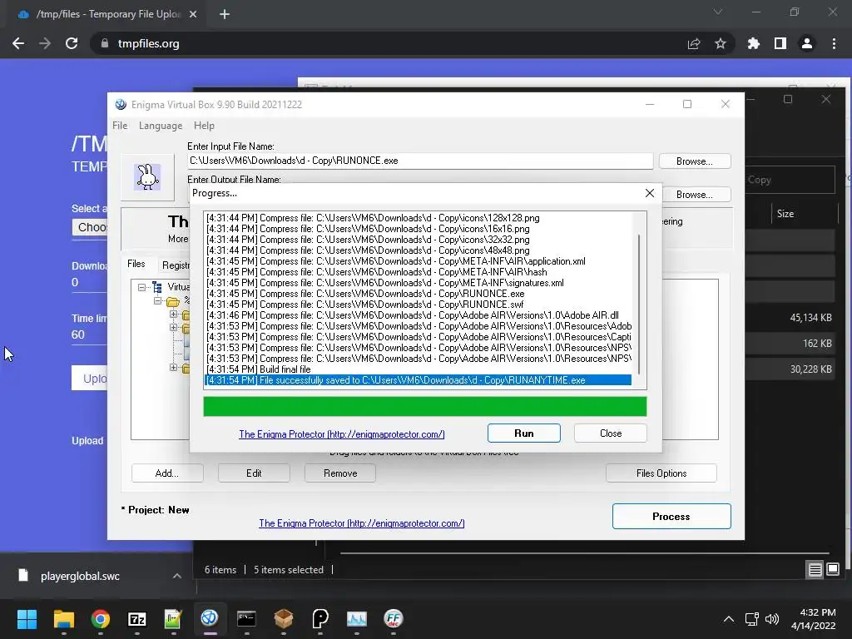This screenshot has height=639, width=852.
Task: Open the Language menu
Action: click(x=161, y=126)
